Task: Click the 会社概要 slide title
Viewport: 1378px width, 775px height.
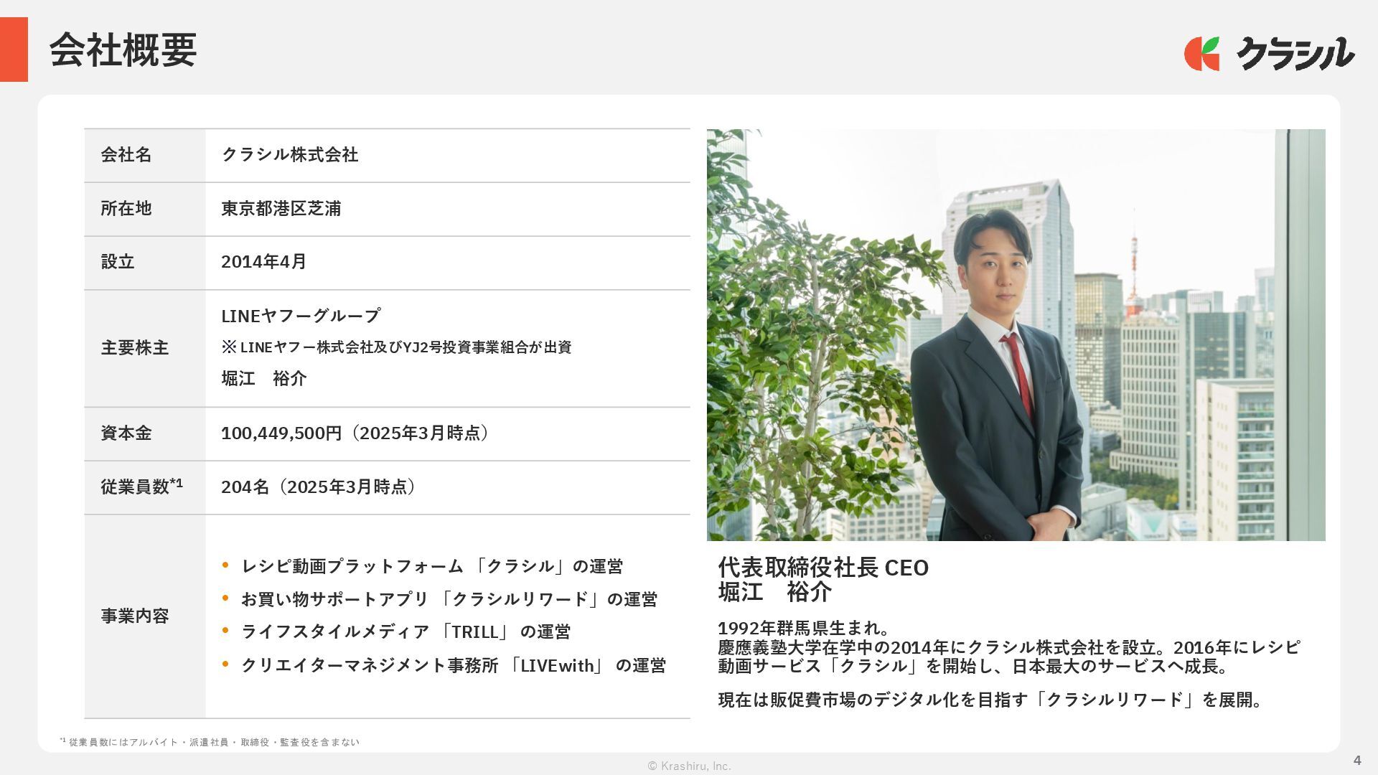Action: 123,50
